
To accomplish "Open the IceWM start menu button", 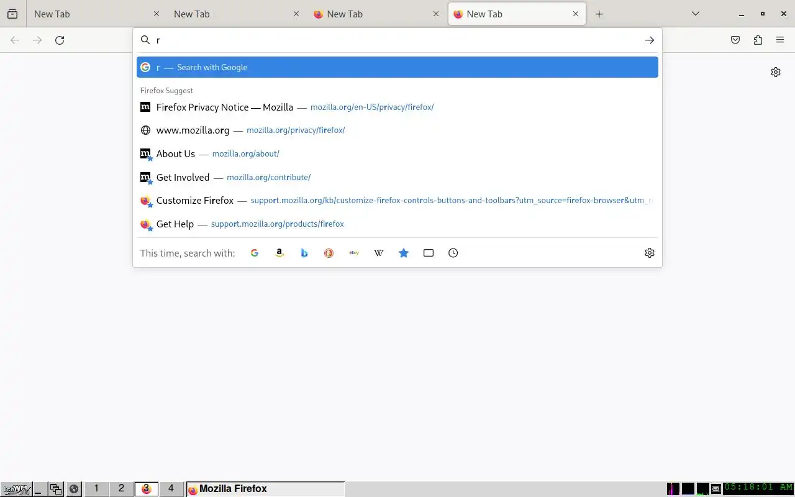I will click(x=16, y=489).
